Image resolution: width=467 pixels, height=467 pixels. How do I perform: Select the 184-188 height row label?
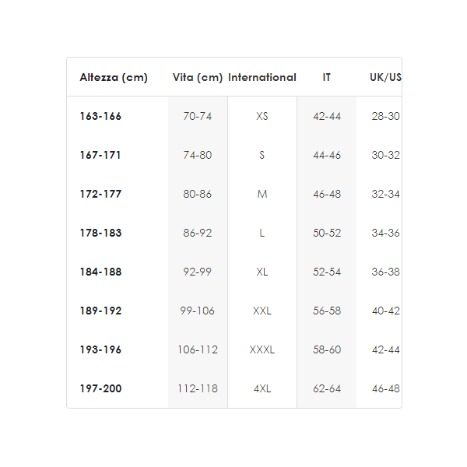[100, 272]
